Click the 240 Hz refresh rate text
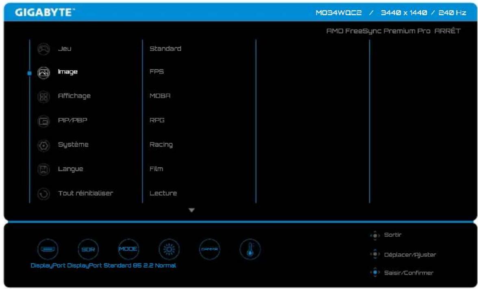Image resolution: width=478 pixels, height=289 pixels. [452, 13]
